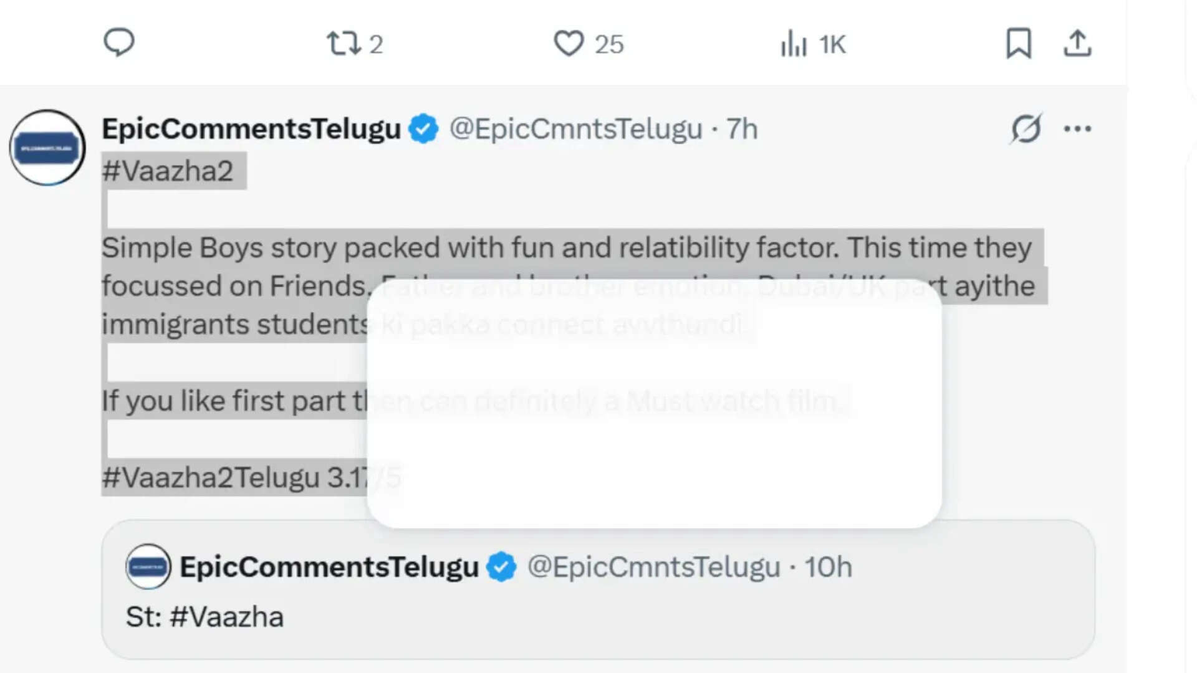Open the 7h timestamp link
The height and width of the screenshot is (673, 1197).
(742, 129)
